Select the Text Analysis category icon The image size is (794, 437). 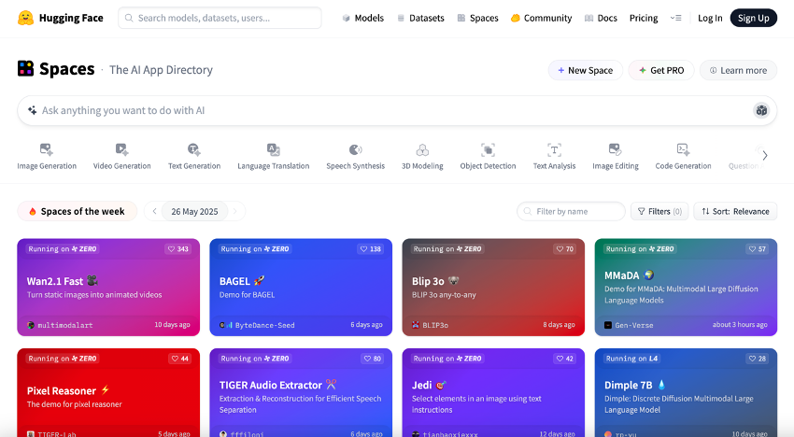tap(554, 150)
